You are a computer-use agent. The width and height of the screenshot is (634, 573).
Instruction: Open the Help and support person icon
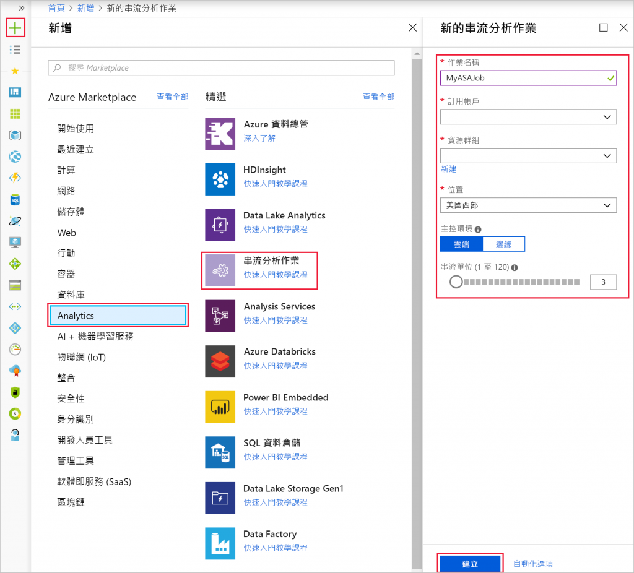[x=15, y=435]
